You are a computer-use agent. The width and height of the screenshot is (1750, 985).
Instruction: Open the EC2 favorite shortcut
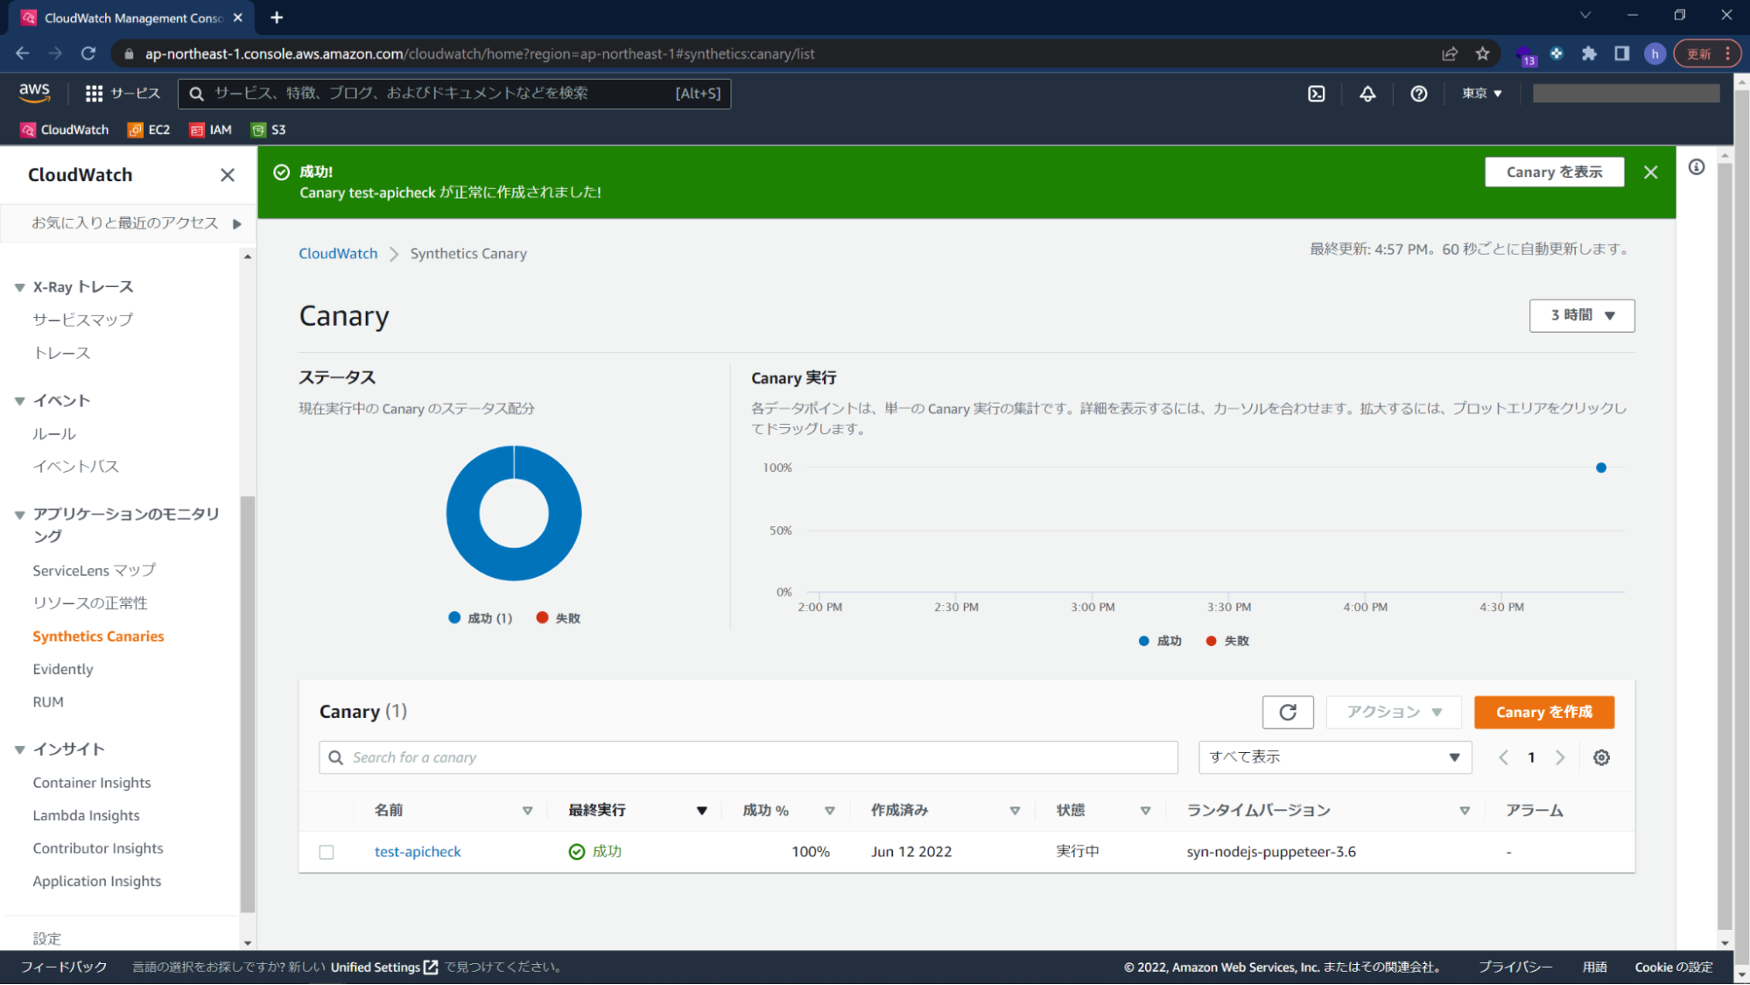149,130
